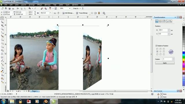Click the Apply button
The image size is (185, 104).
165,63
